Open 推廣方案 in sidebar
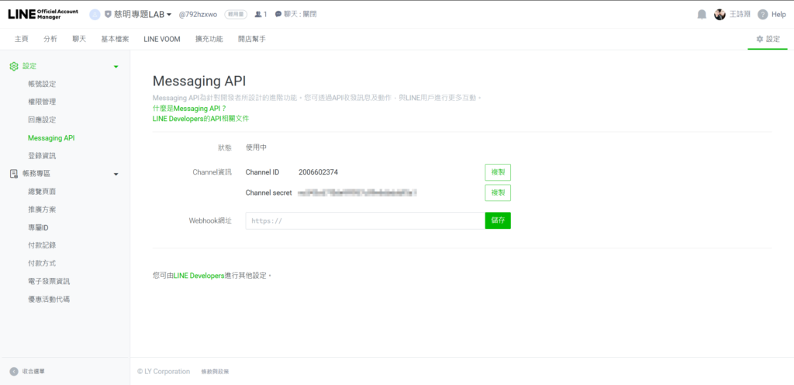Viewport: 794px width, 385px height. coord(42,210)
